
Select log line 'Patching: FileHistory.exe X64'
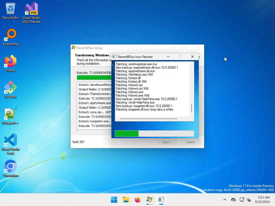pos(134,75)
